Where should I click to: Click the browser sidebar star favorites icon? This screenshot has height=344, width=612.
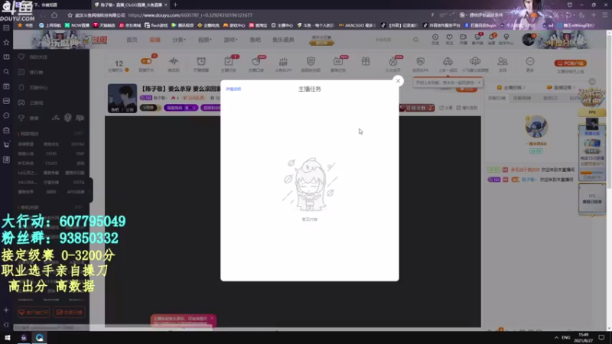tap(6, 43)
